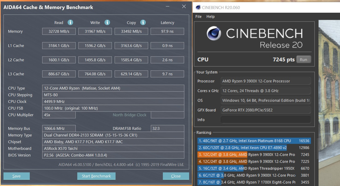Click Memory Copy value 33492 MB/s
This screenshot has width=340, height=186.
(x=131, y=31)
